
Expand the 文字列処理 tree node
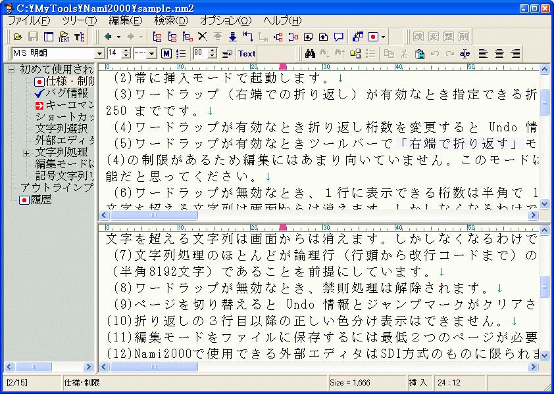pyautogui.click(x=27, y=153)
